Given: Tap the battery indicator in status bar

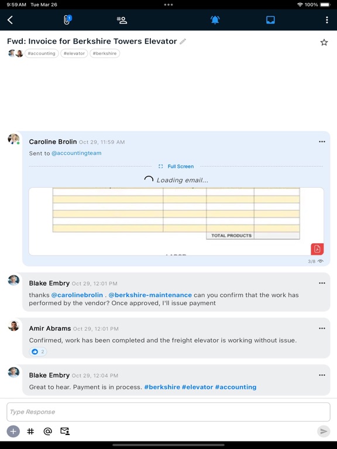Looking at the screenshot, I should [325, 5].
